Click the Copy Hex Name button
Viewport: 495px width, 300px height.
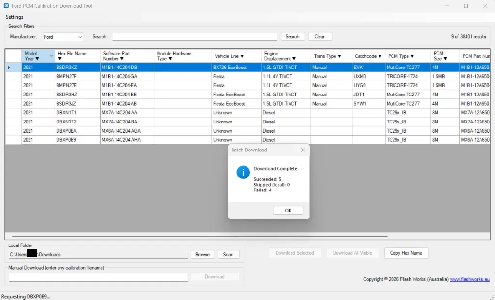pos(406,253)
